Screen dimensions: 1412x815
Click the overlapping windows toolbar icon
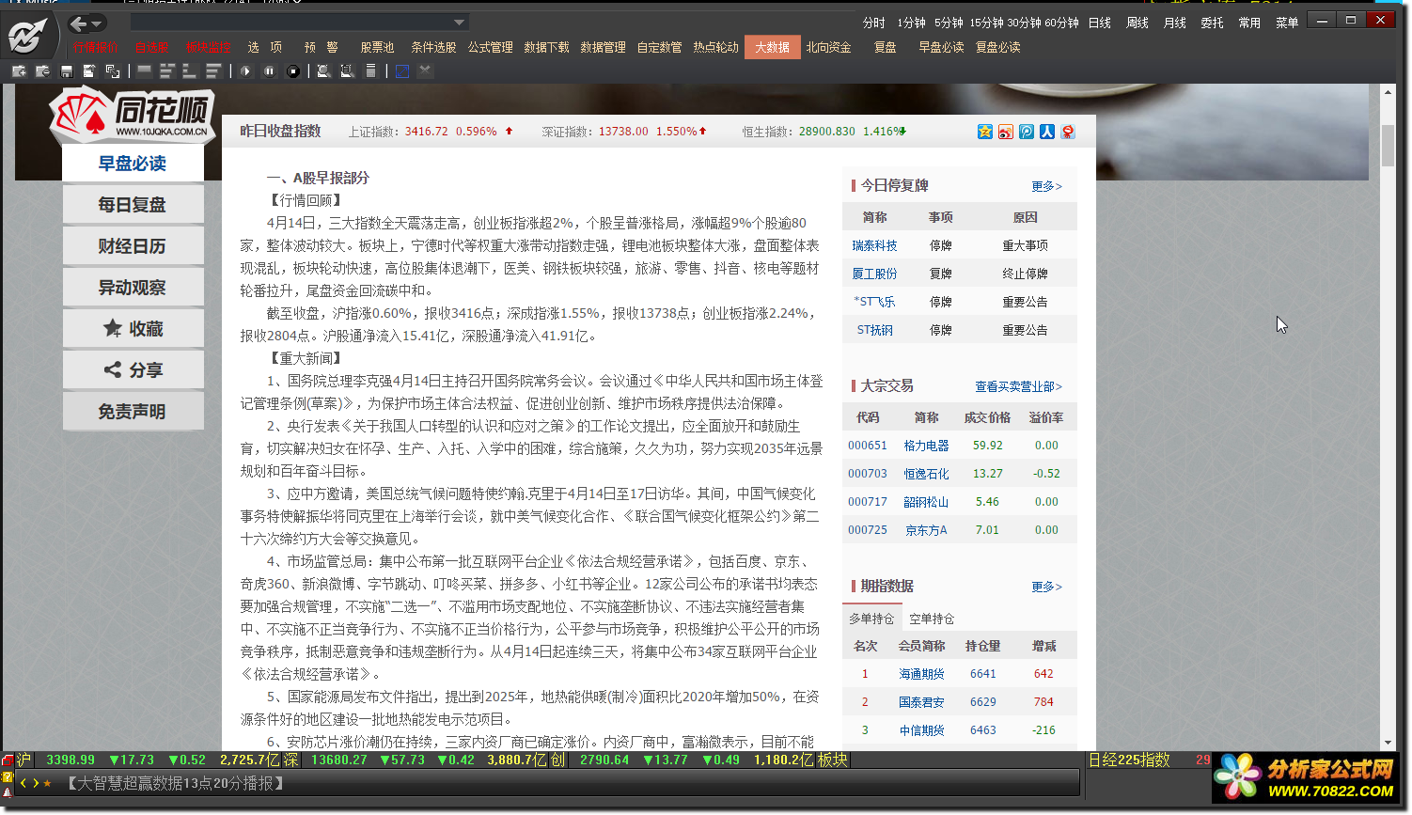tap(113, 71)
